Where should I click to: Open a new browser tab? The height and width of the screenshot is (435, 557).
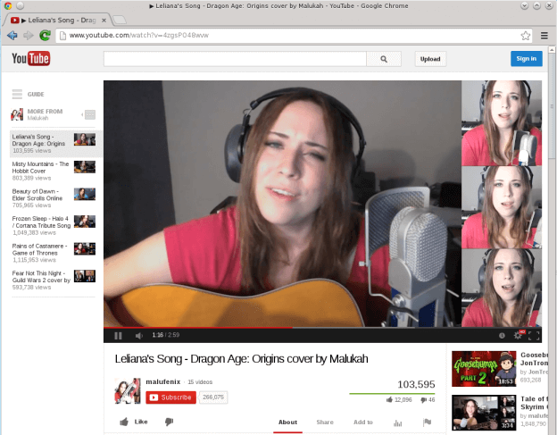(x=120, y=20)
